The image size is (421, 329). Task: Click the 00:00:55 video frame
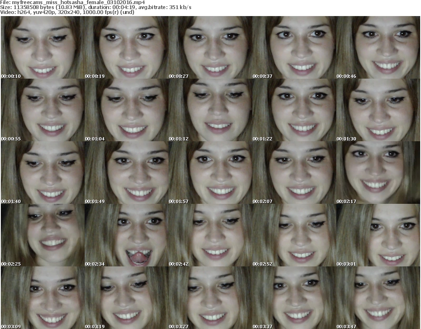click(x=42, y=110)
